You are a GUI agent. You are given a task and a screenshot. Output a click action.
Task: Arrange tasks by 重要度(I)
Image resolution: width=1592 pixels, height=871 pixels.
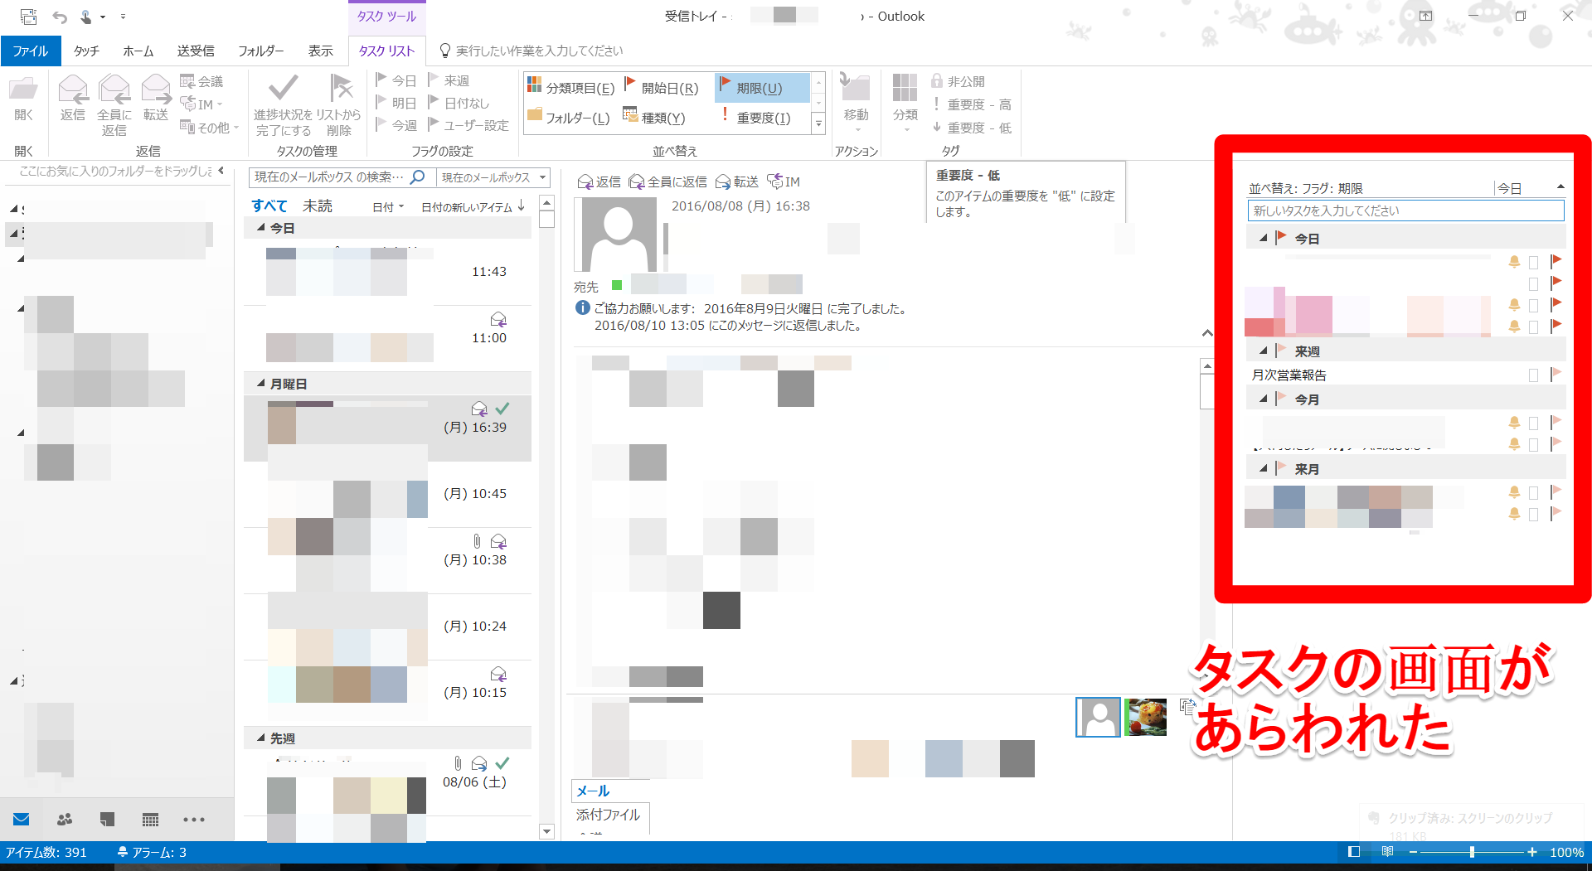pyautogui.click(x=755, y=118)
